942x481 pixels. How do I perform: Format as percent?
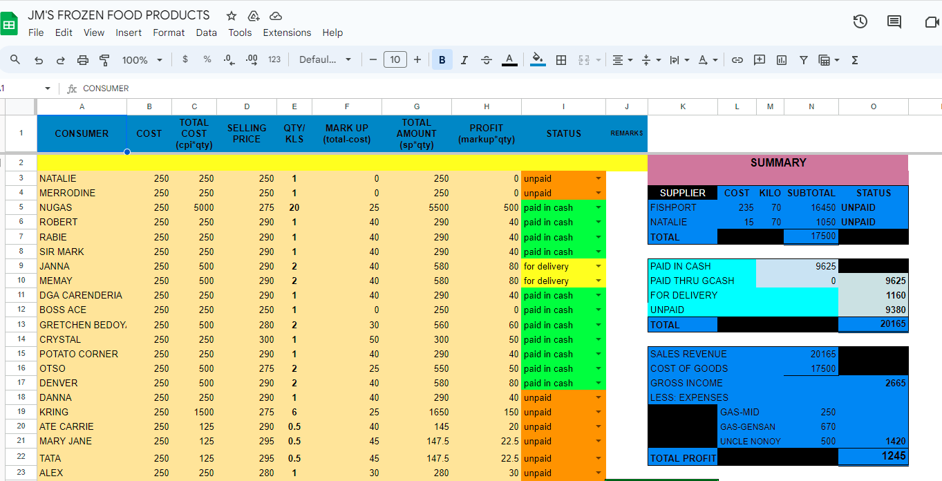[x=207, y=59]
